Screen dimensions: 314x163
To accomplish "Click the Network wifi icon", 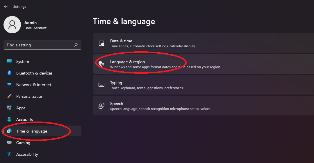I will coord(9,84).
